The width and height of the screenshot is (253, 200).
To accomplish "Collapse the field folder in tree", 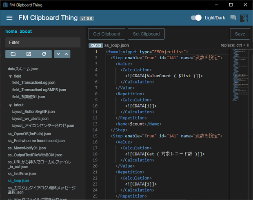I will coord(10,76).
